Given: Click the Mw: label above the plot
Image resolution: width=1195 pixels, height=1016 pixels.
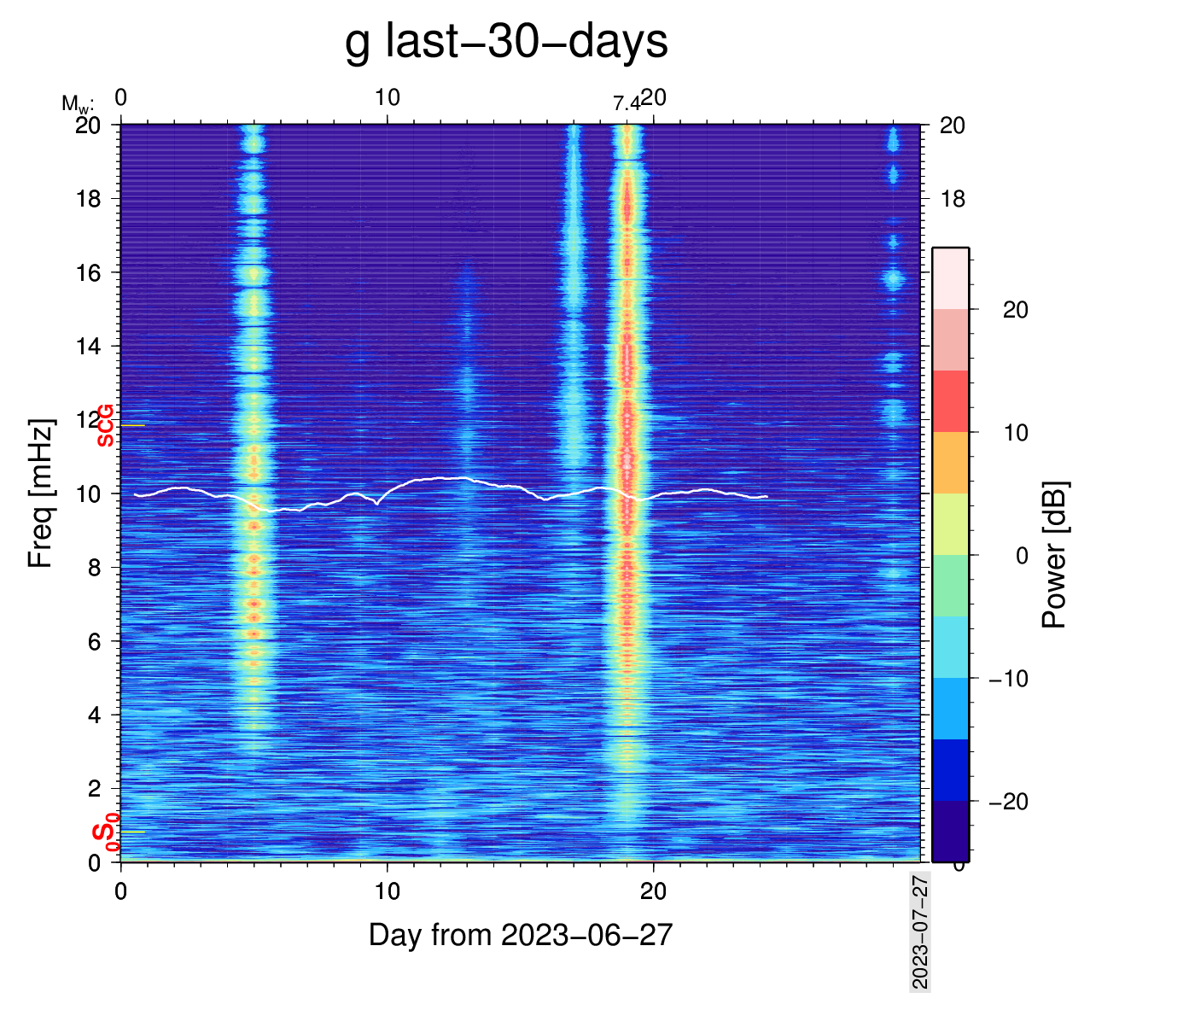Looking at the screenshot, I should [x=77, y=104].
